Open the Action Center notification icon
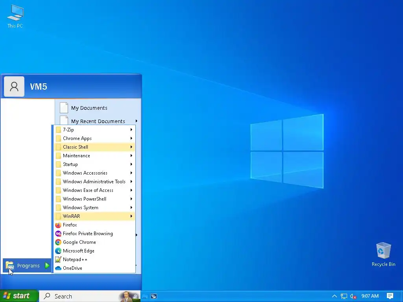The width and height of the screenshot is (403, 302). coord(390,296)
